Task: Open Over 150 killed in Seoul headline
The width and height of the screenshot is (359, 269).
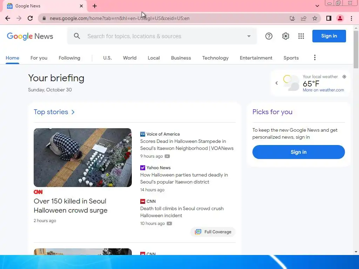Action: click(70, 206)
